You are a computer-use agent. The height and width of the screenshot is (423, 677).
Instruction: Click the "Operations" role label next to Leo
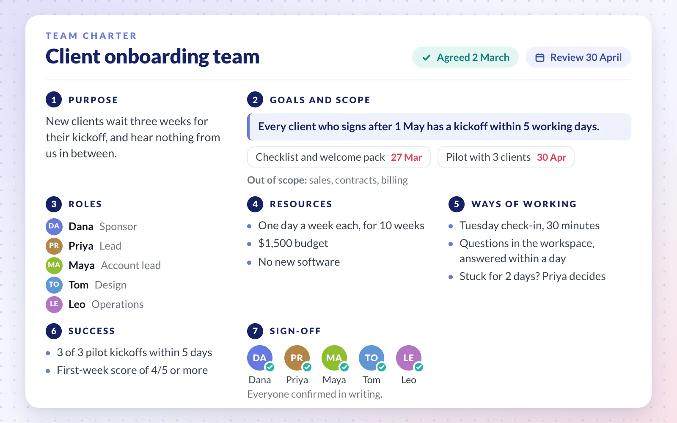118,304
